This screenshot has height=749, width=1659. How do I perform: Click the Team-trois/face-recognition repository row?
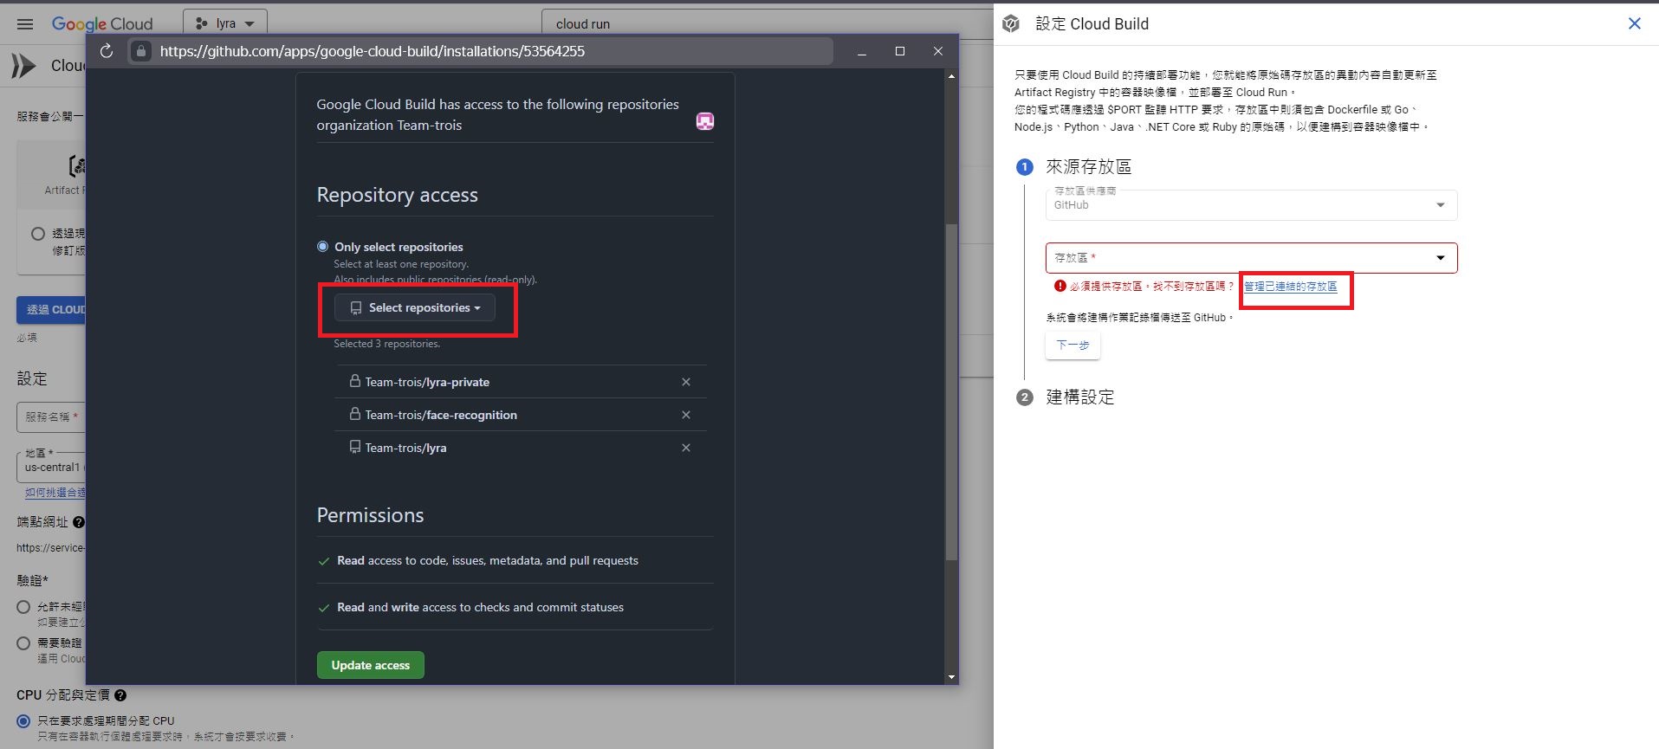tap(521, 415)
